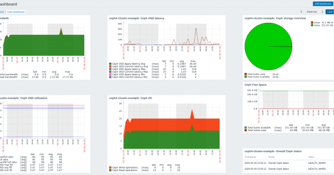Click the Ceph Write operations legend swatch
The image size is (334, 175).
(111, 168)
